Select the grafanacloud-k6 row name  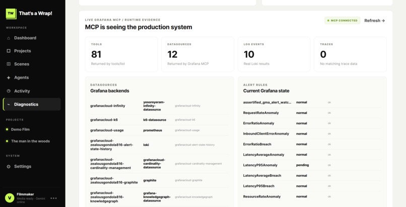pyautogui.click(x=104, y=120)
